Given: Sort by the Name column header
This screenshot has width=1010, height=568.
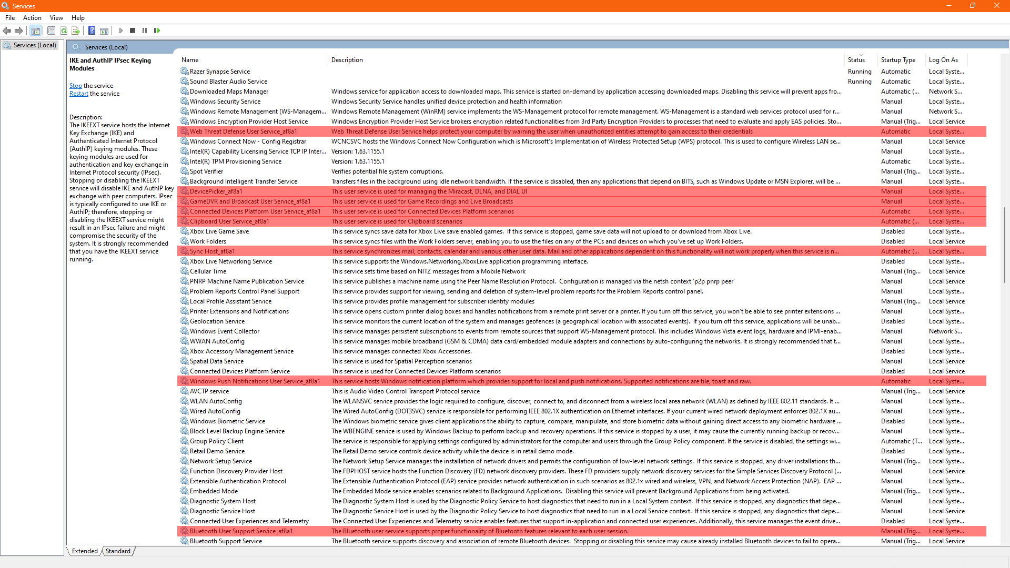Looking at the screenshot, I should (253, 59).
